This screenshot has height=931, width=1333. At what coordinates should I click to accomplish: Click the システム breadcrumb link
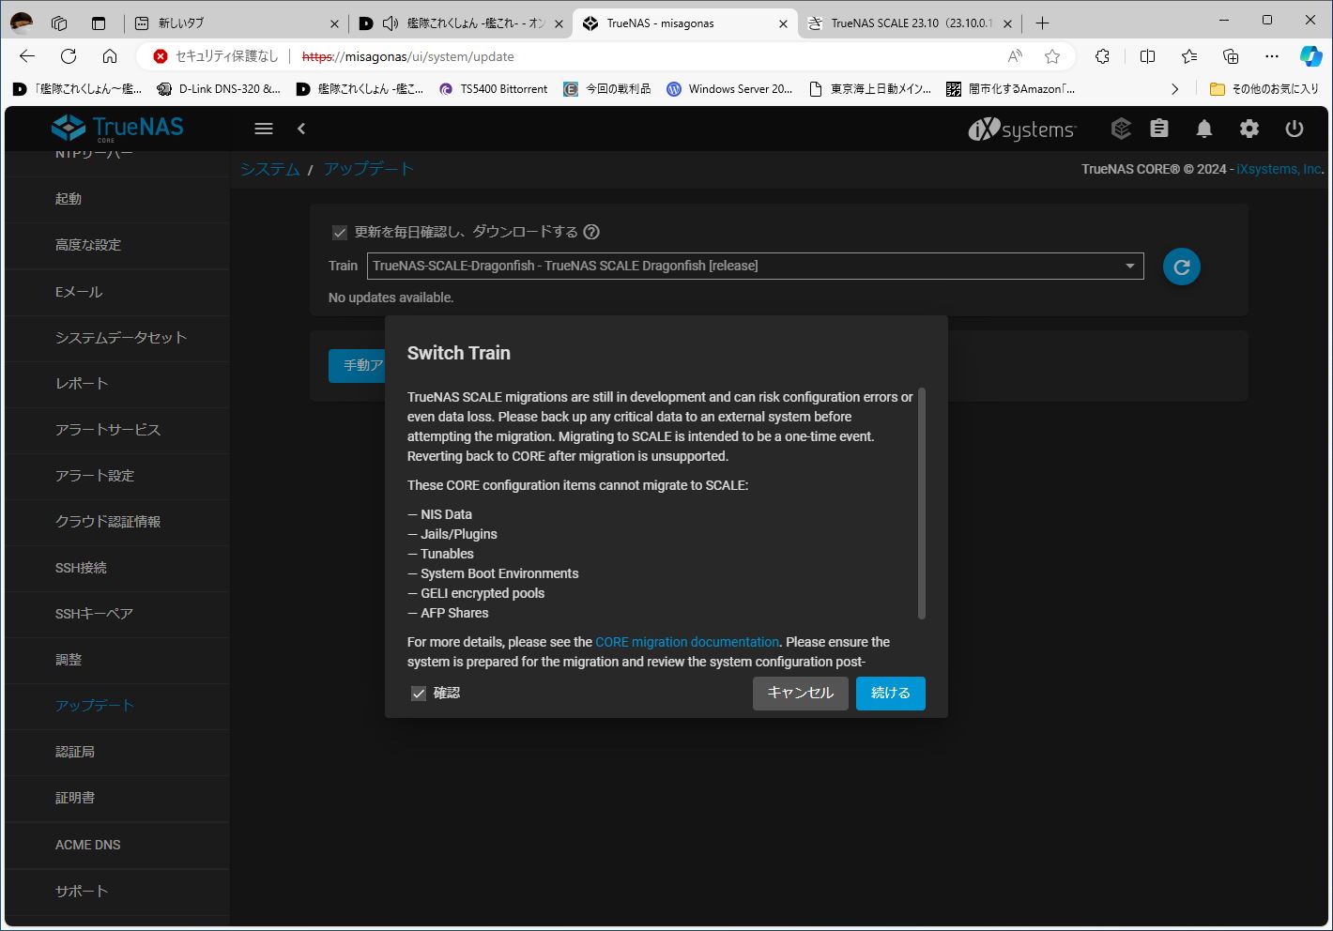269,169
